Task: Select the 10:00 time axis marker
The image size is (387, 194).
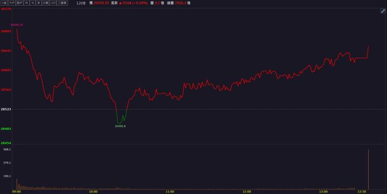Action: [93, 191]
